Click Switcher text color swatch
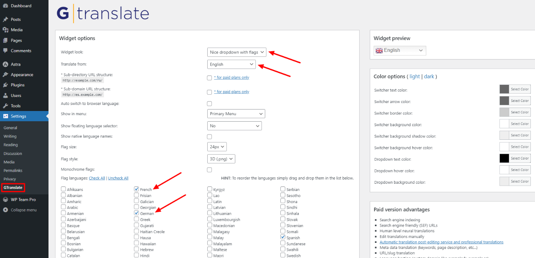This screenshot has height=258, width=535. click(504, 89)
